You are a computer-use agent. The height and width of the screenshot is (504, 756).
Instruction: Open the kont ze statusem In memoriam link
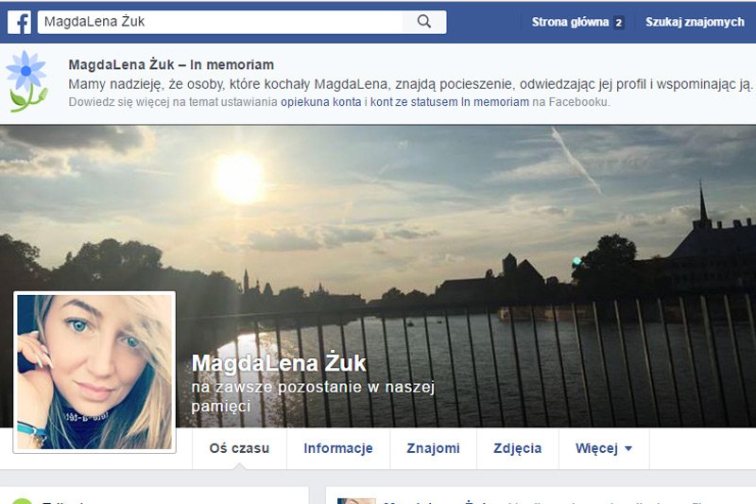[x=450, y=102]
